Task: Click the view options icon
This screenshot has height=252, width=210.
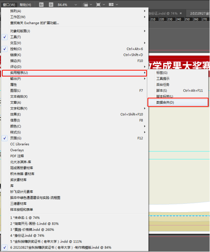Action: (85, 5)
